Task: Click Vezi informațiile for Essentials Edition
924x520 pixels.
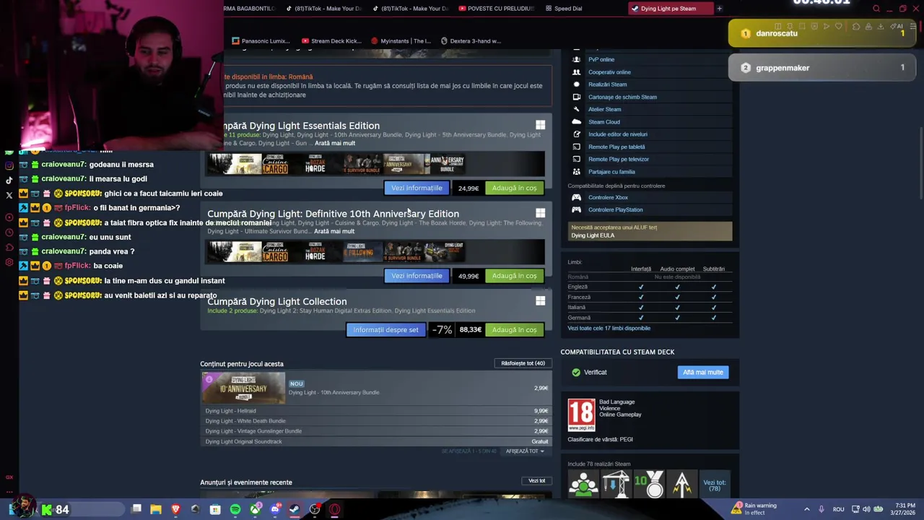Action: [x=417, y=188]
